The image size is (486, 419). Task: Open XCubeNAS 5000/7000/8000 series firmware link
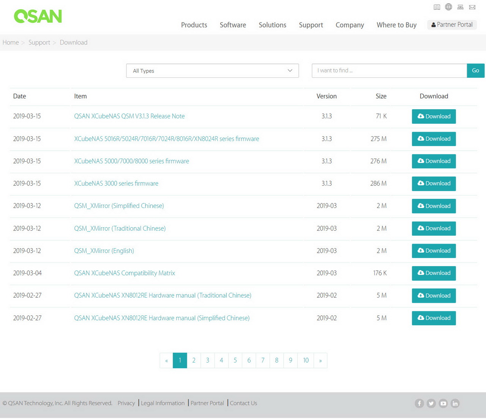[131, 161]
